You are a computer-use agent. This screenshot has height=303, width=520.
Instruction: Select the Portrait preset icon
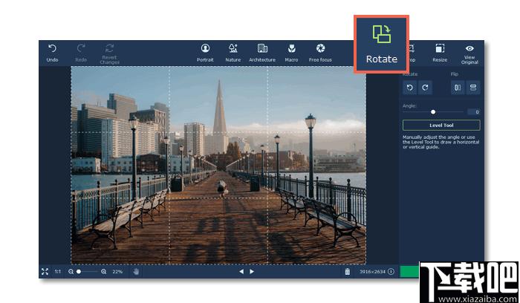point(205,48)
